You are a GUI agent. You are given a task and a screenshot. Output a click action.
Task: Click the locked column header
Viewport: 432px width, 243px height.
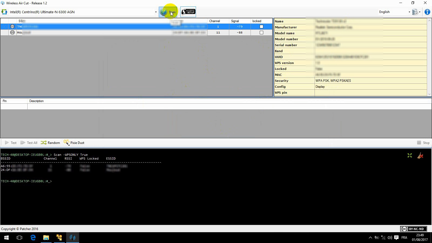click(256, 21)
